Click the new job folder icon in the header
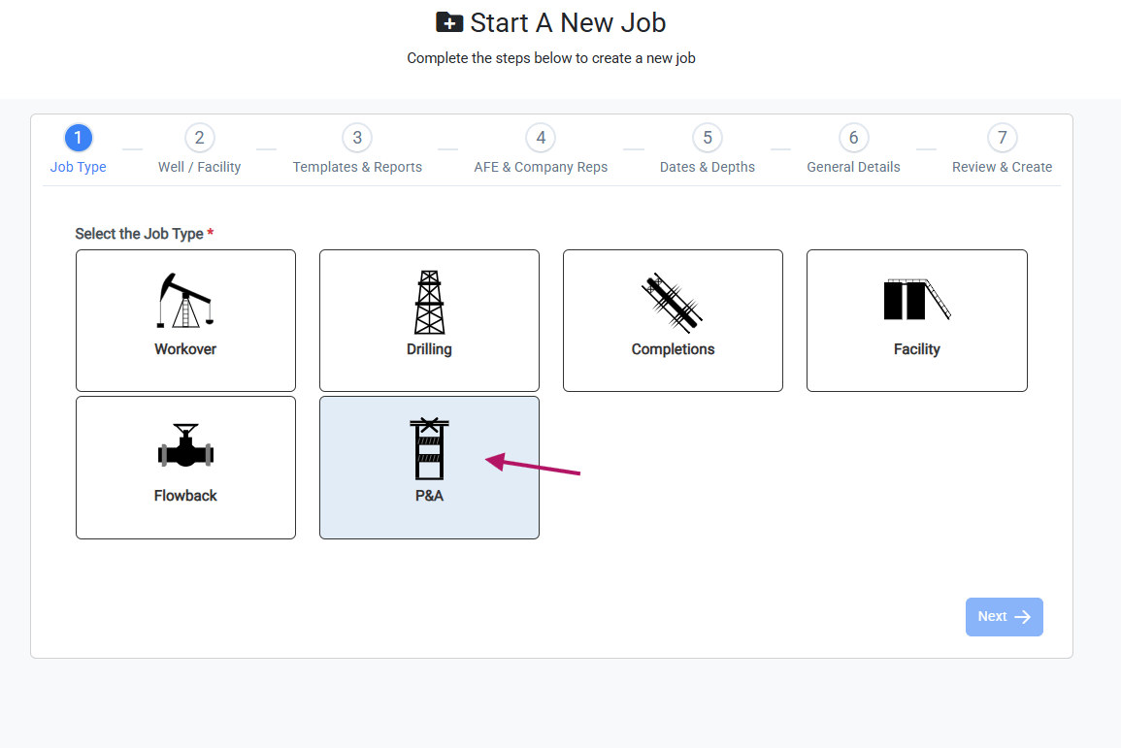 point(449,22)
